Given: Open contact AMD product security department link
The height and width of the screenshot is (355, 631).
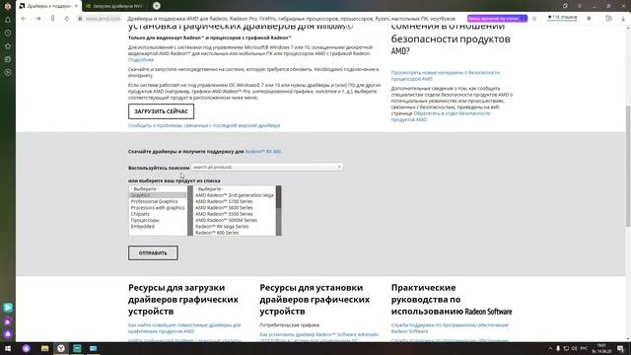Looking at the screenshot, I should tap(441, 116).
